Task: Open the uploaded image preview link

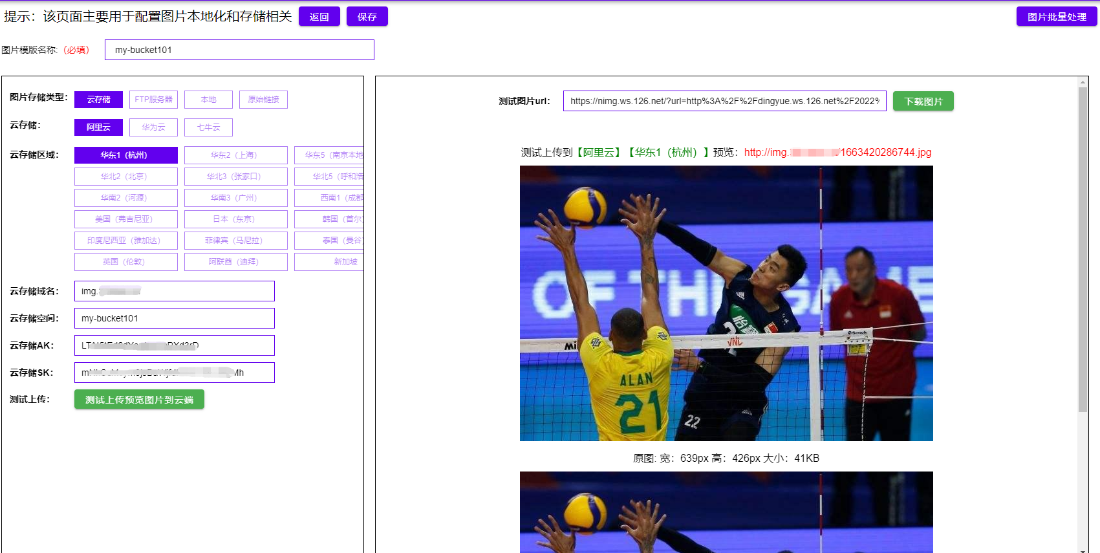Action: click(837, 153)
